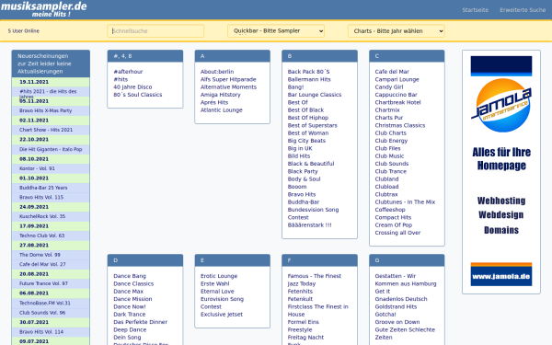
Task: Open Black & Beautiful sampler
Action: [x=311, y=164]
